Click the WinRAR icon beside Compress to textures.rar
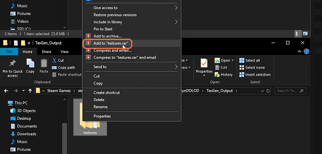This screenshot has height=154, width=322. 88,57
